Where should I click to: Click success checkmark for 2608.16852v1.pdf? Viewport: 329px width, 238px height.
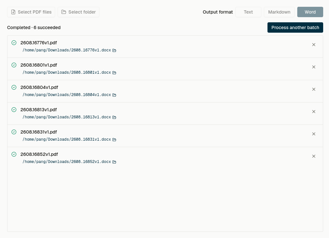click(x=14, y=154)
